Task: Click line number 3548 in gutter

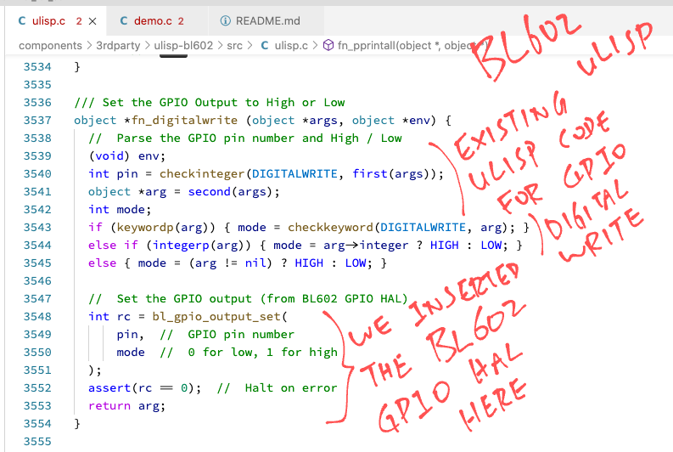Action: coord(37,317)
